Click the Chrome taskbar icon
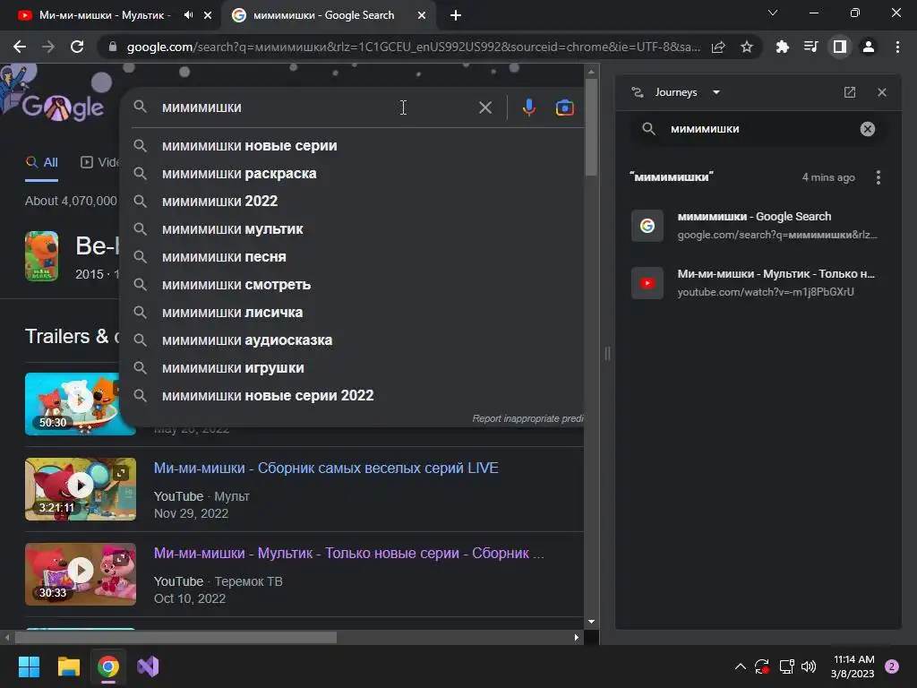This screenshot has height=688, width=917. pyautogui.click(x=108, y=666)
